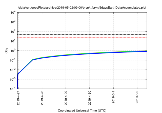Image resolution: width=162 pixels, height=113 pixels.
Task: Select the 10^-4 y-axis label
Action: tap(13, 89)
